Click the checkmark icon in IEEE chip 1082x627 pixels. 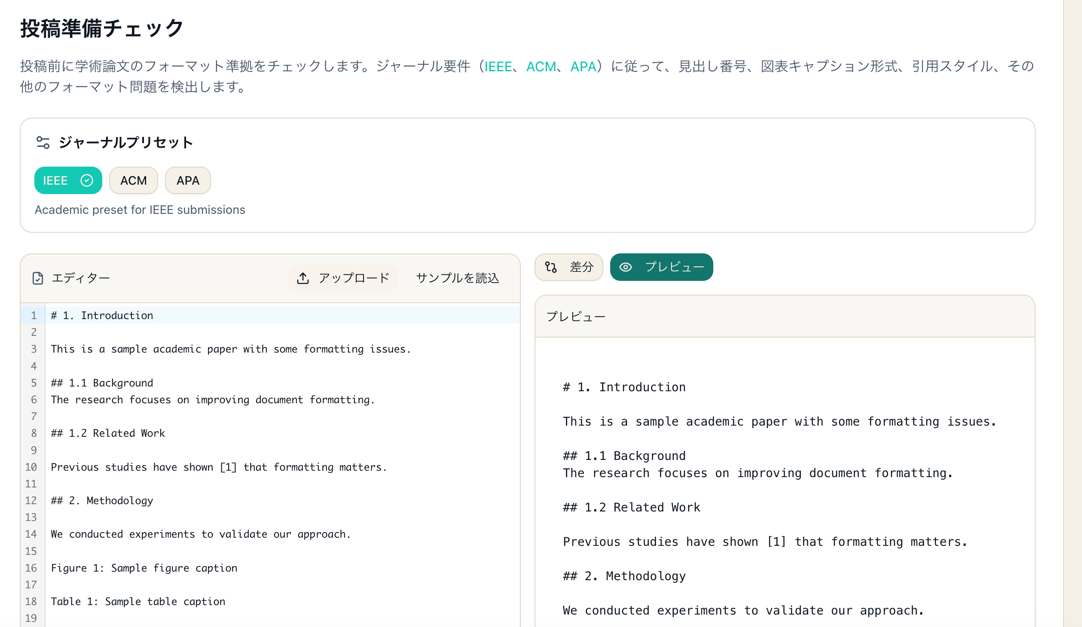87,180
